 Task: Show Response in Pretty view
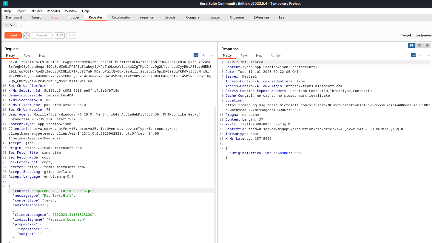coord(227,56)
